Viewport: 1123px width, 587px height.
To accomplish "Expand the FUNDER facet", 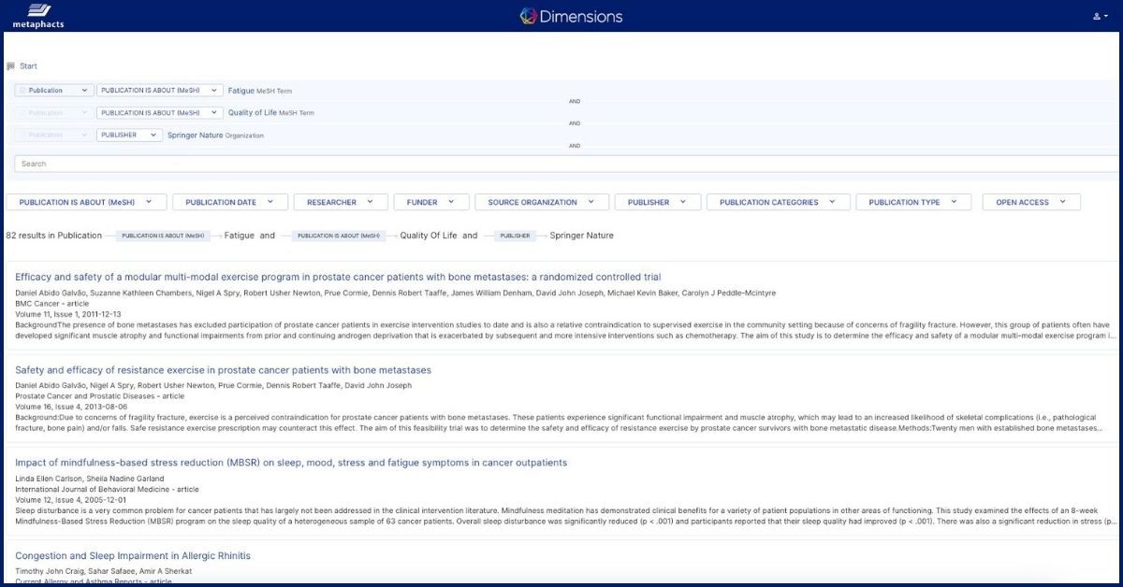I will point(431,202).
